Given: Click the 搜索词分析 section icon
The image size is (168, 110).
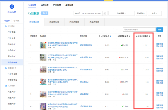Looking at the screenshot, I should tap(6, 68).
